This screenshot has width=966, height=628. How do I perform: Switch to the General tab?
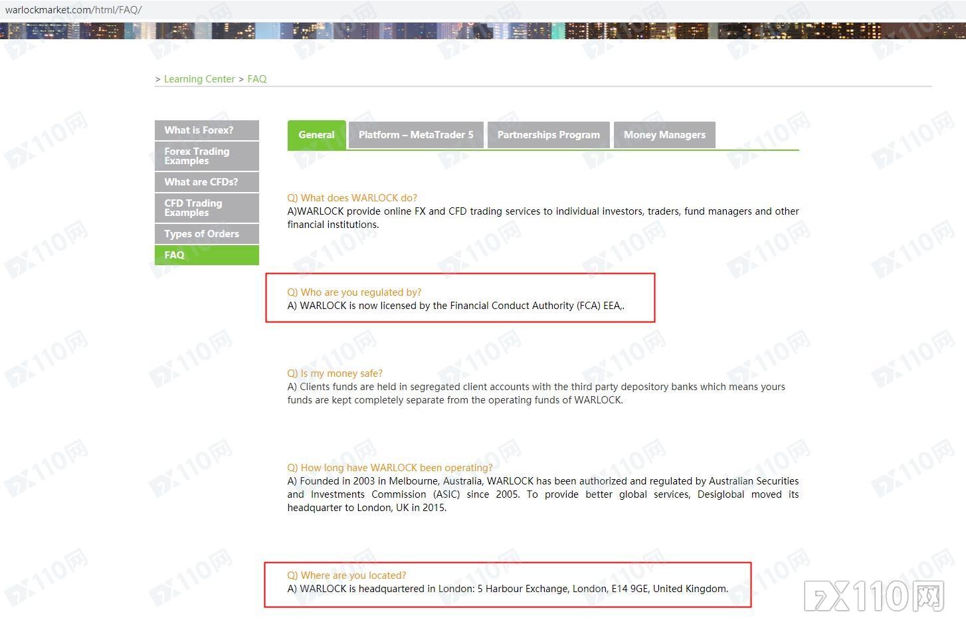click(x=316, y=135)
